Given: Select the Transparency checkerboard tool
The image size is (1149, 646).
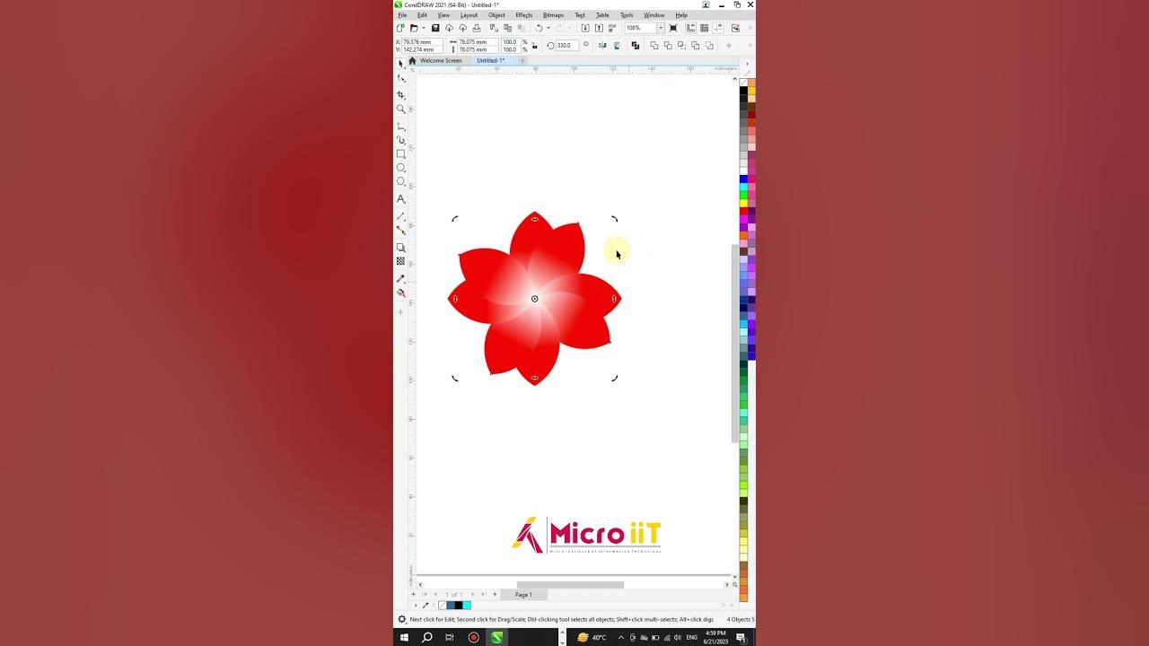Looking at the screenshot, I should pos(401,261).
